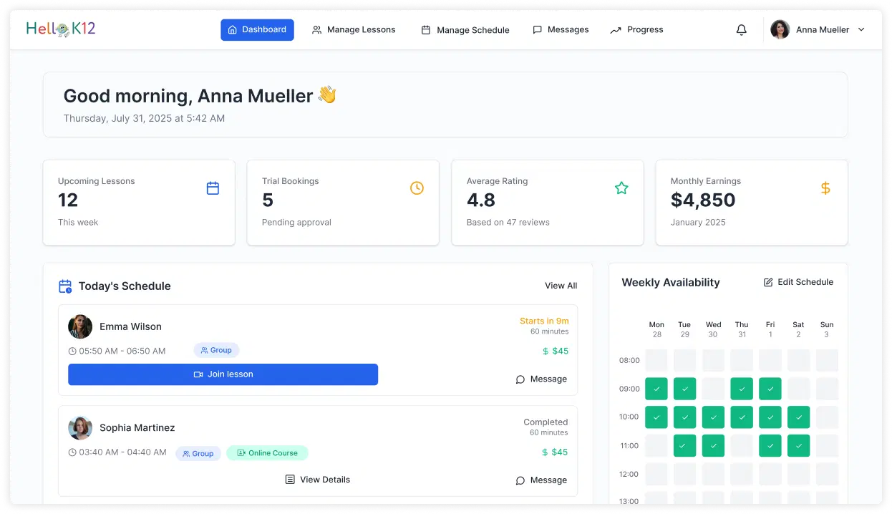
Task: Toggle Tuesday 09:00 availability slot
Action: [x=684, y=389]
